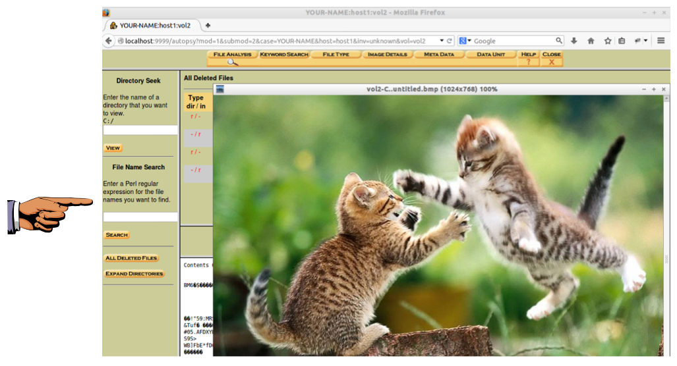Reload the page with the refresh icon
Image resolution: width=677 pixels, height=366 pixels.
450,41
